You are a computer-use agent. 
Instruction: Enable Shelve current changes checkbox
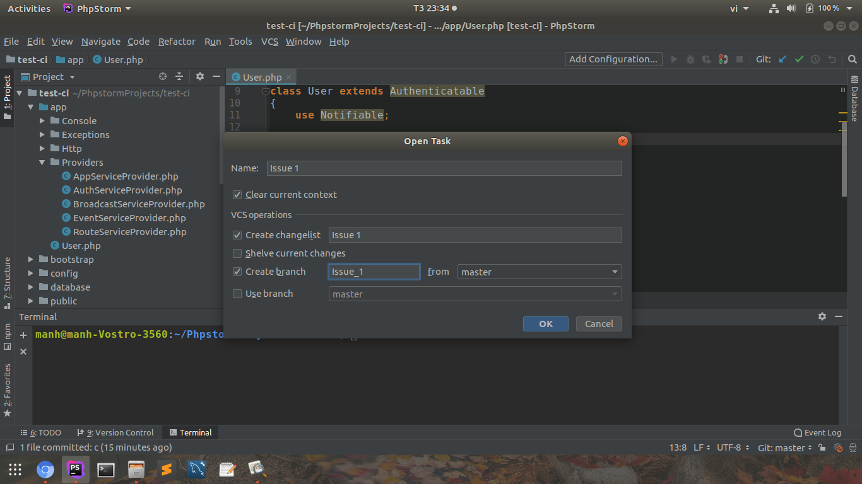click(237, 253)
